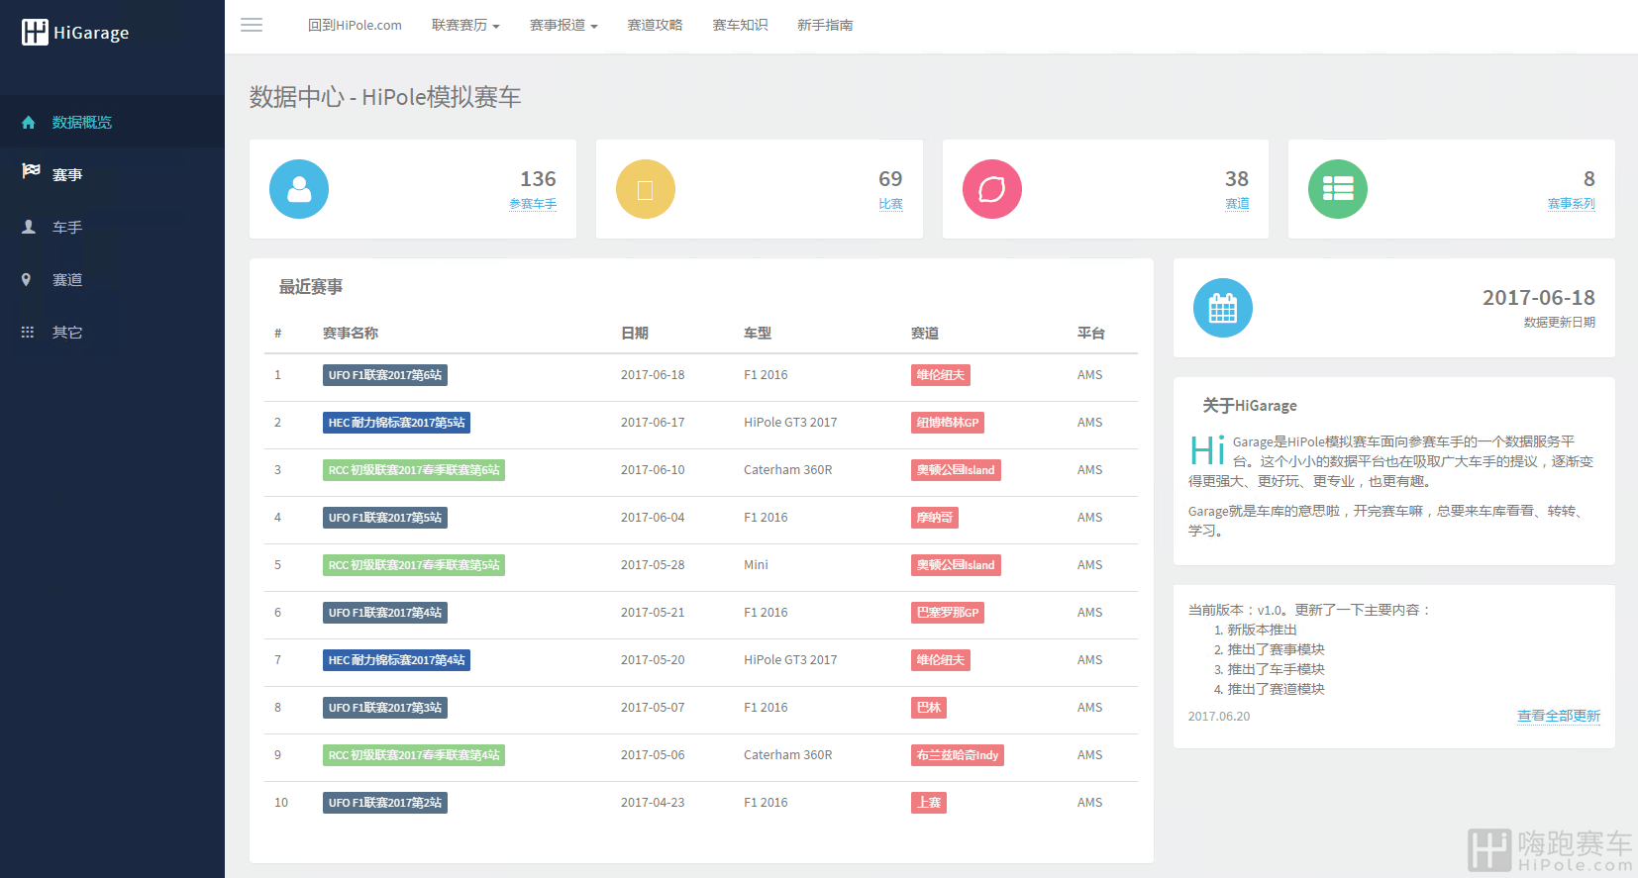Open RCC初级联赛2017春季联赛第6站 event
The image size is (1638, 878).
(x=414, y=470)
